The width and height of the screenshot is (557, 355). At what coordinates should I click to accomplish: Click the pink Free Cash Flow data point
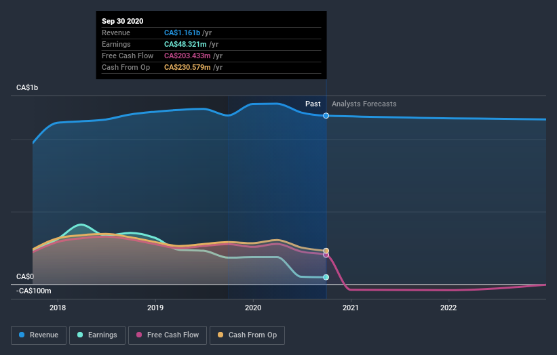click(x=326, y=255)
